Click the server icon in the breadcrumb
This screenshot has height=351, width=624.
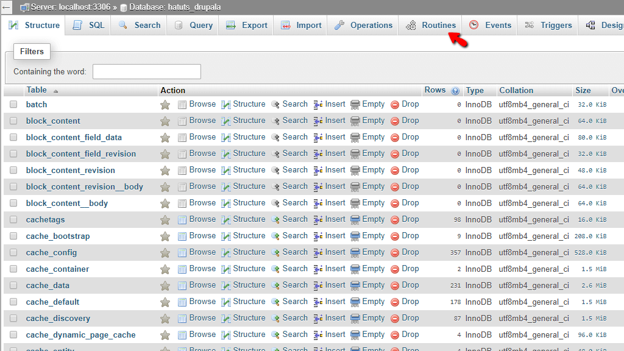coord(24,7)
